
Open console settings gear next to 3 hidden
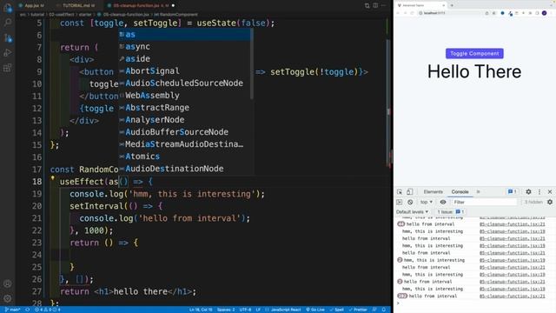pos(550,202)
